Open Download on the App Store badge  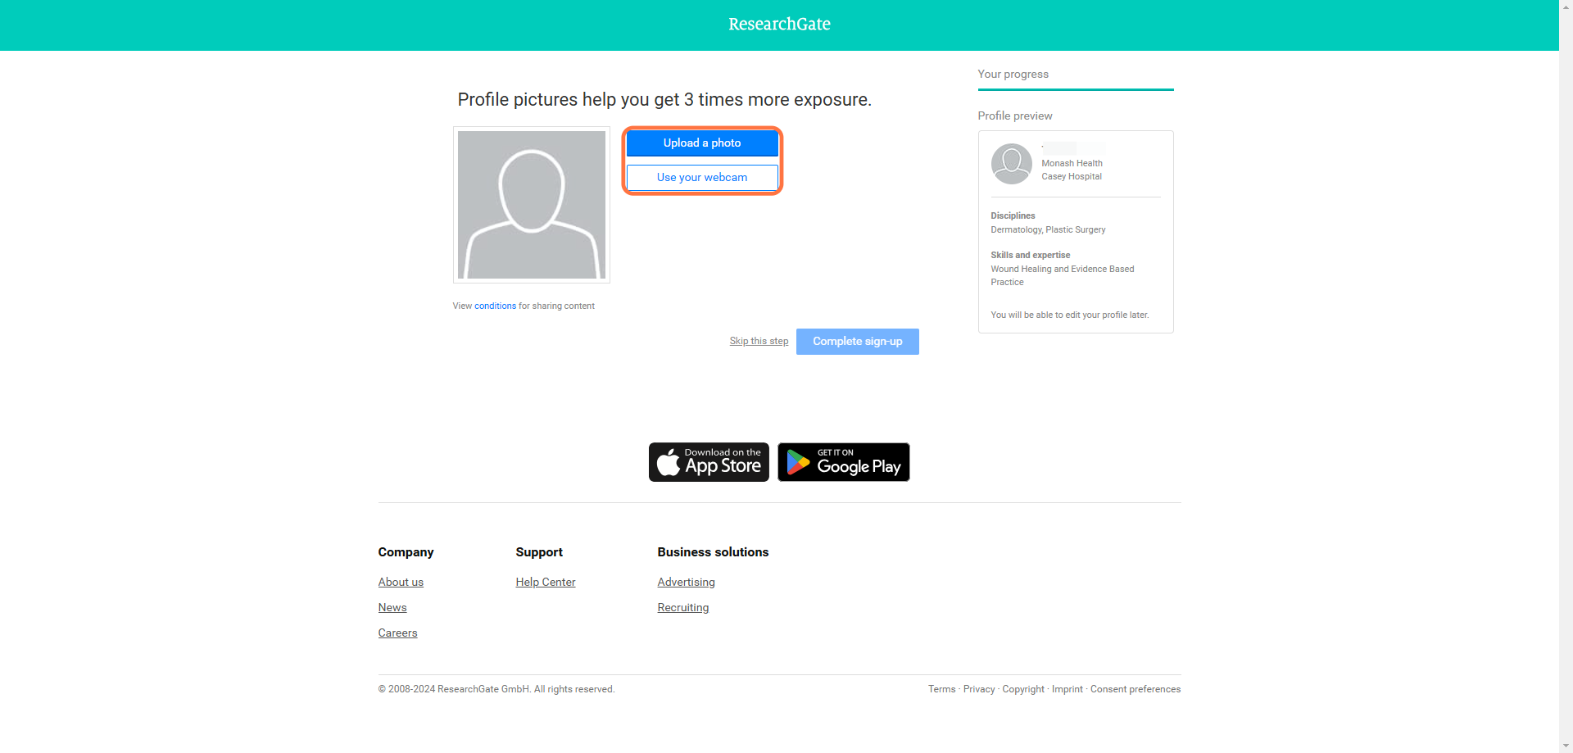709,462
